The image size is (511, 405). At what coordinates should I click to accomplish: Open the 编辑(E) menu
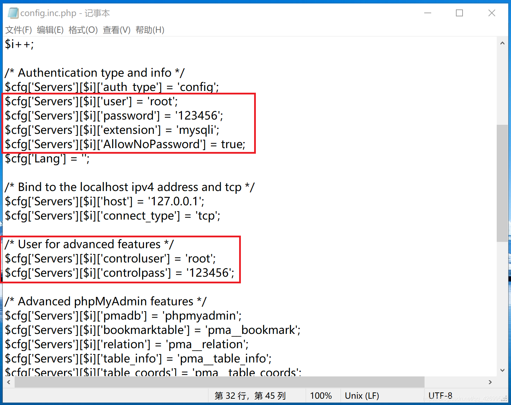tap(50, 30)
